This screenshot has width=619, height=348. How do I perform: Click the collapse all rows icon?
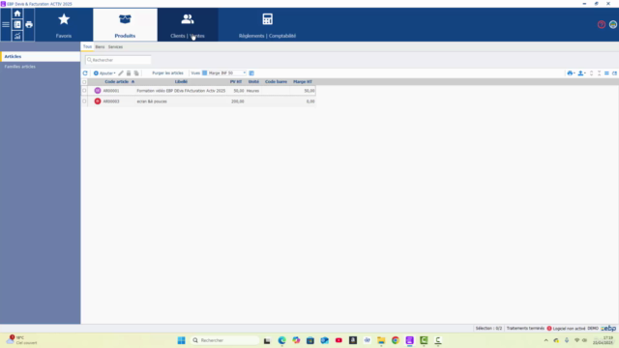(599, 73)
